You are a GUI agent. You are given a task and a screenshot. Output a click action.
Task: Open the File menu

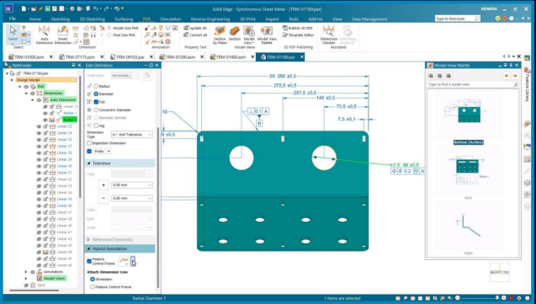(x=13, y=19)
